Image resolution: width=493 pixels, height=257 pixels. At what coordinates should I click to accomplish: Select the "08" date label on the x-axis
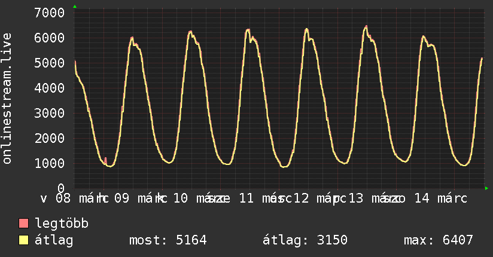pos(63,198)
